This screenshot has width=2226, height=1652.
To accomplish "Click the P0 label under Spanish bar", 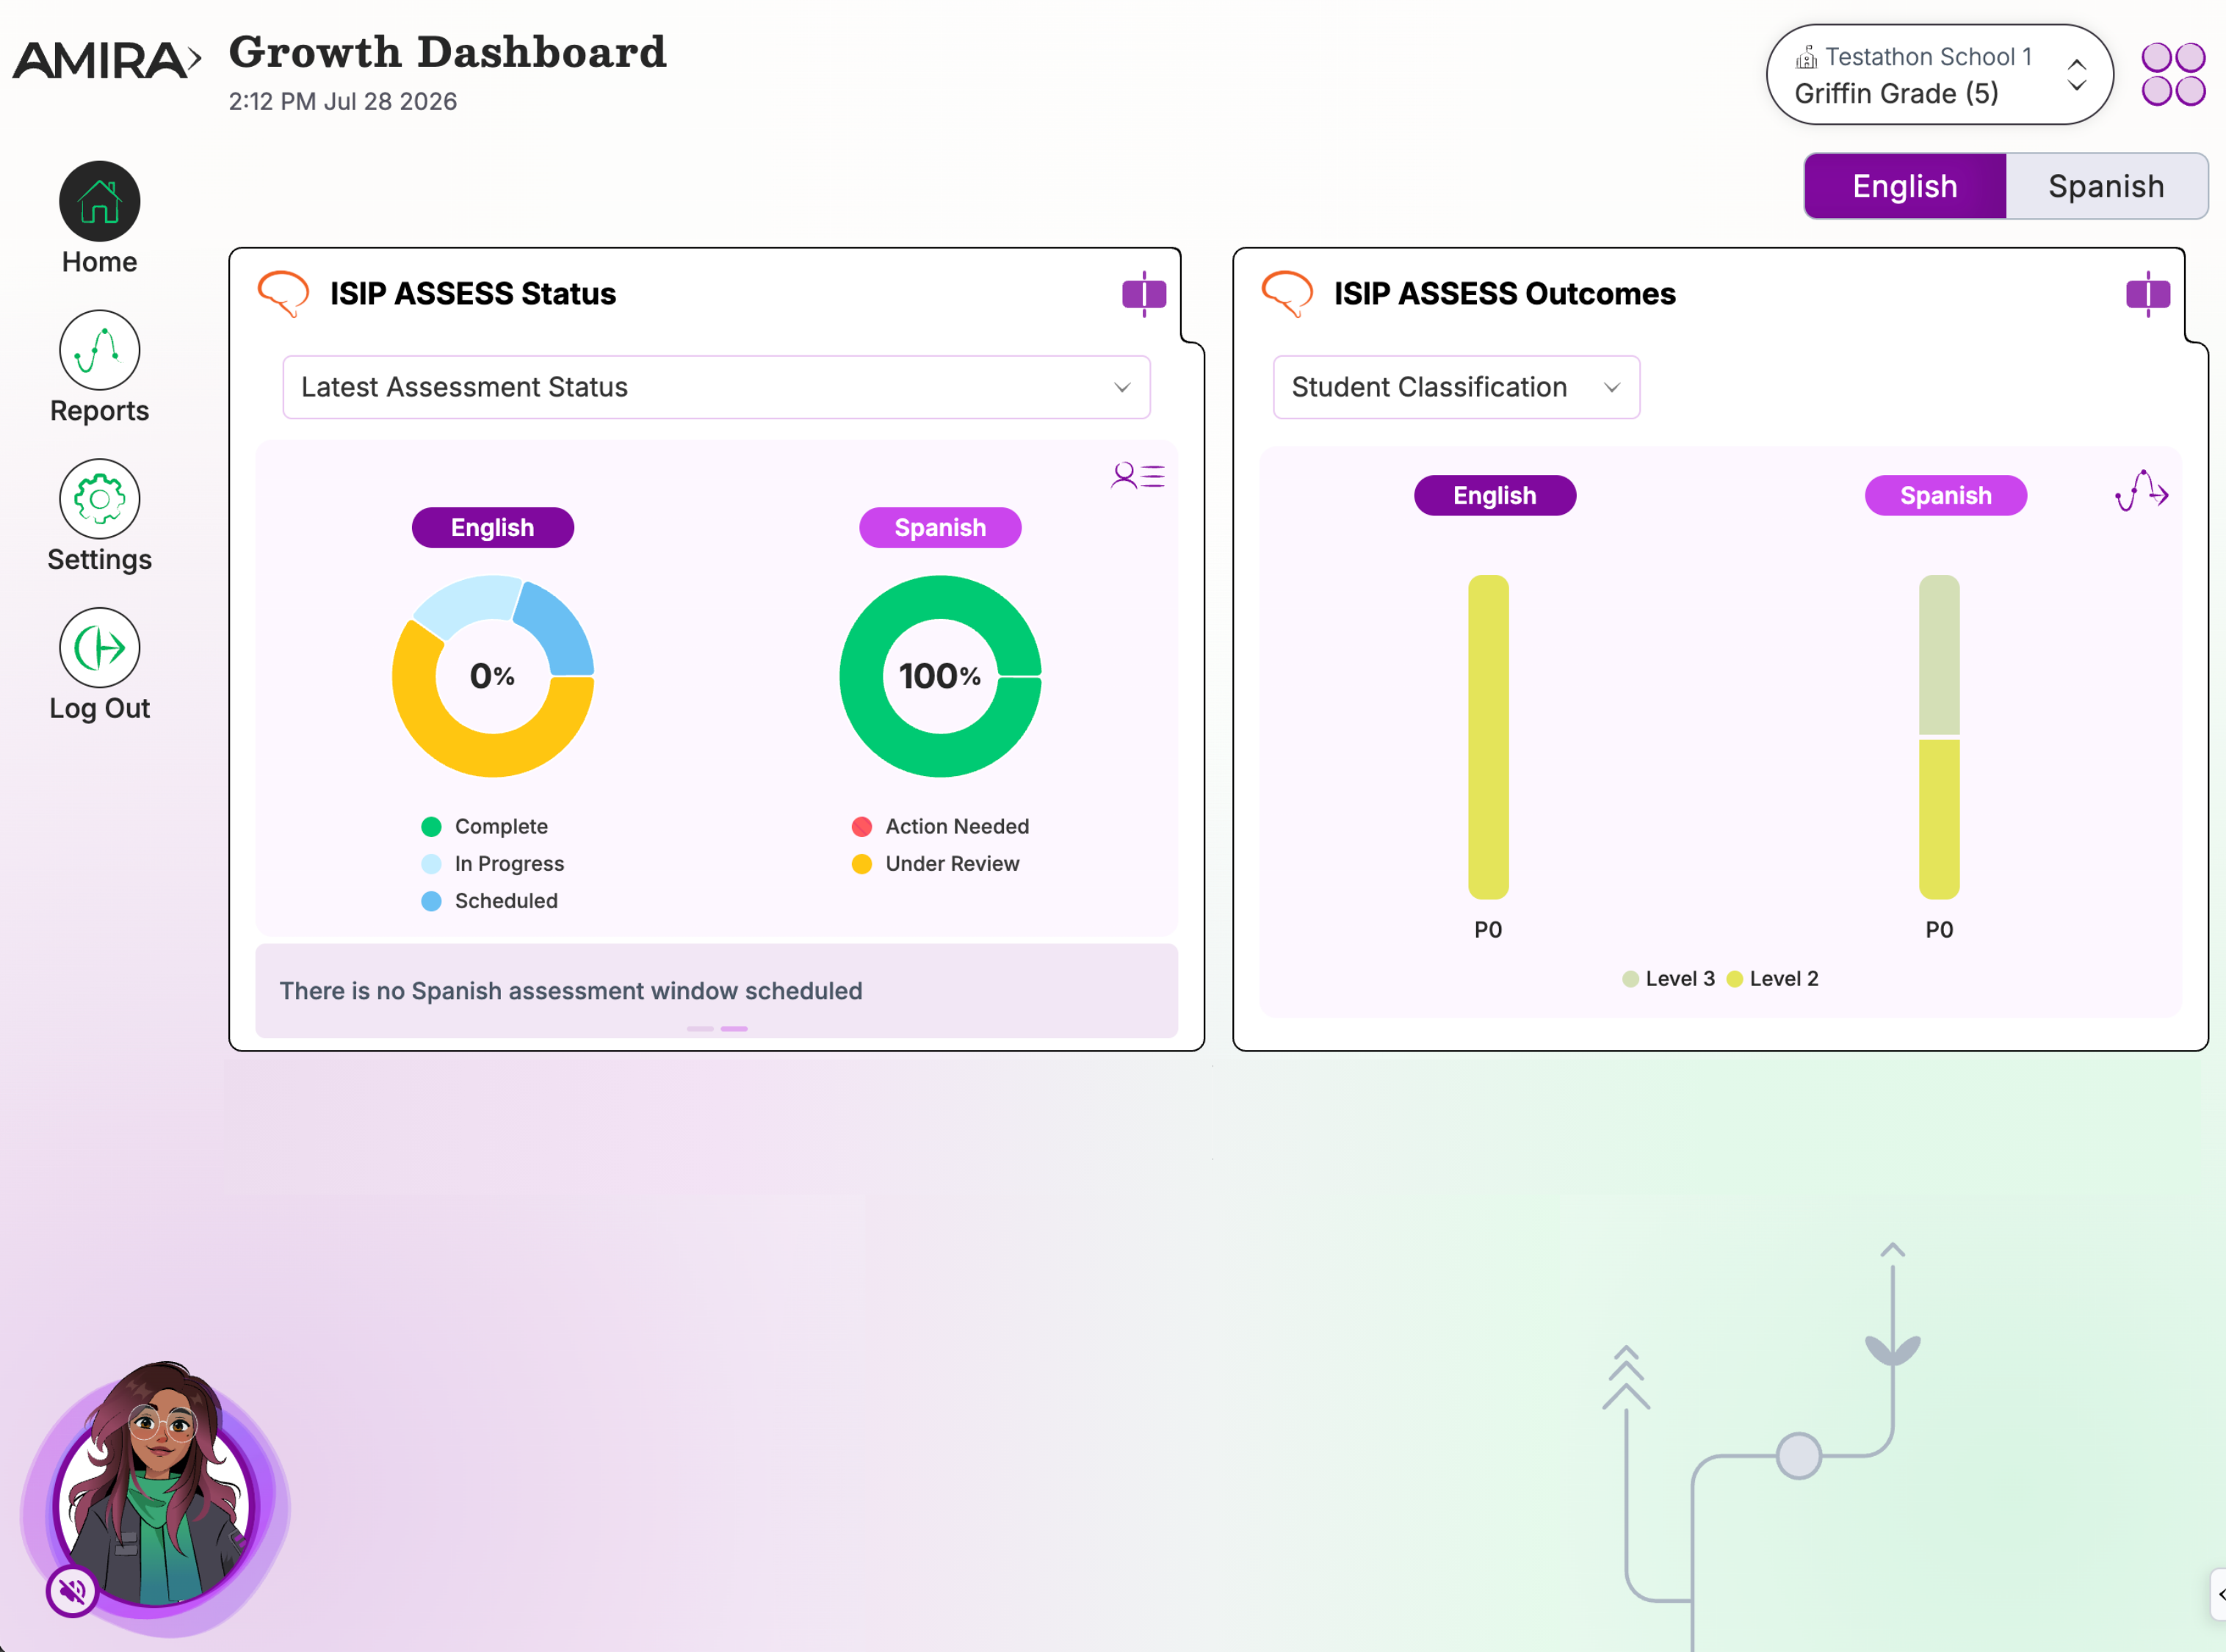I will click(x=1939, y=929).
